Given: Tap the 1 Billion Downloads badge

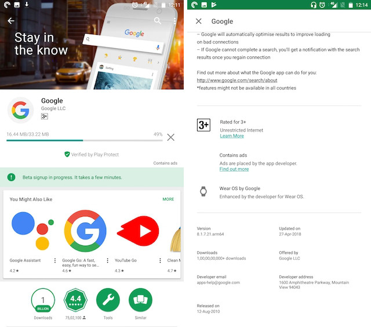Looking at the screenshot, I should click(43, 300).
